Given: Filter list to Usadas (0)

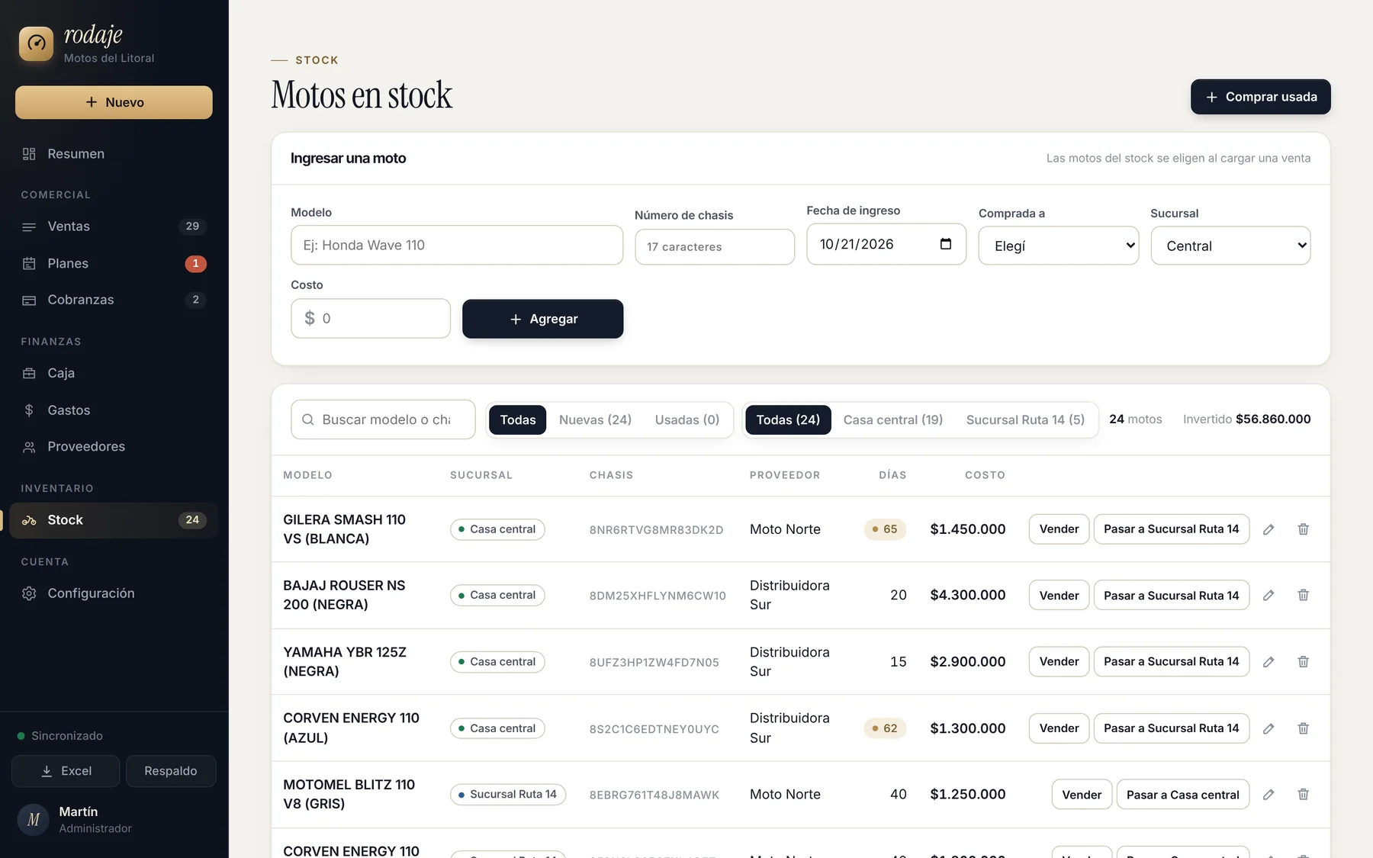Looking at the screenshot, I should (x=686, y=419).
